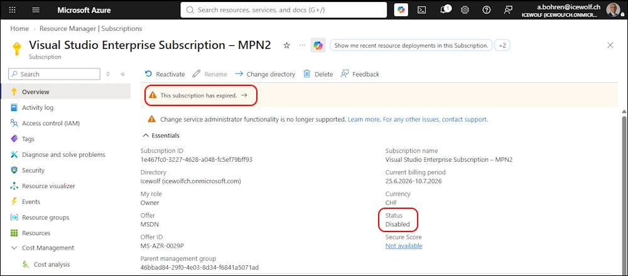Click the +2 more Copilot suggestions button

[502, 45]
